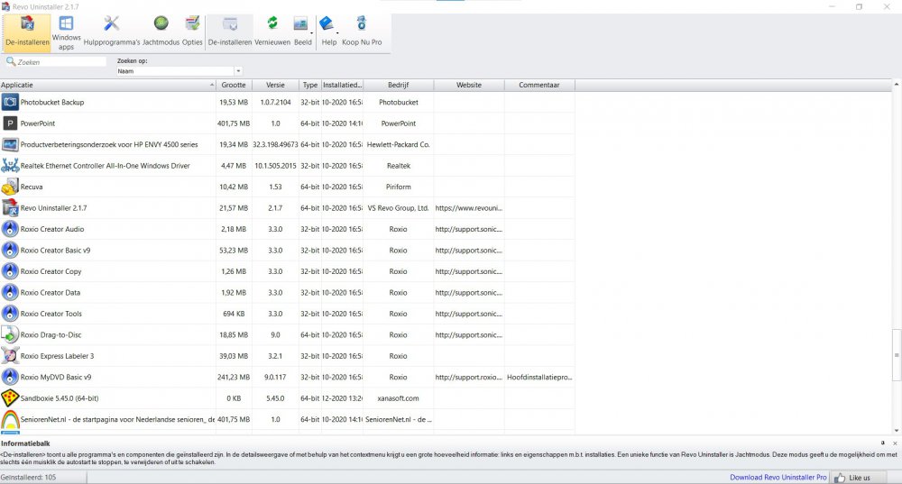Image resolution: width=902 pixels, height=484 pixels.
Task: Click into the Zoeken search field
Action: tap(60, 62)
